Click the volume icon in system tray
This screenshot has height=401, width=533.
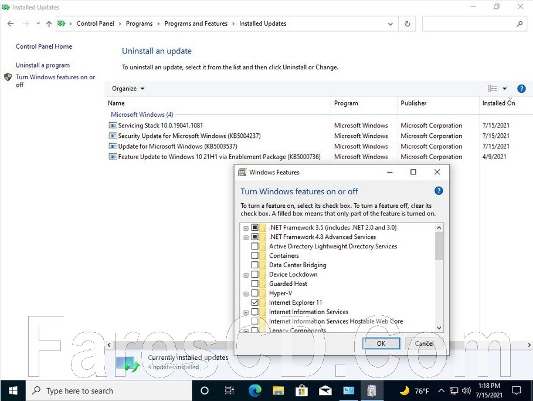click(x=466, y=391)
